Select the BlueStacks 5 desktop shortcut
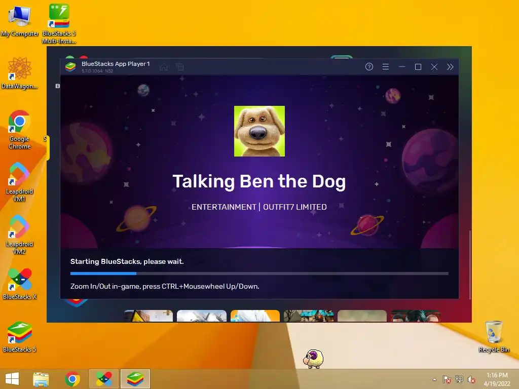The image size is (519, 389). coord(20,337)
